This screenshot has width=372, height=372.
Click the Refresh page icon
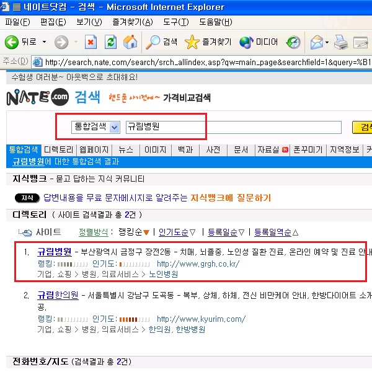[110, 42]
